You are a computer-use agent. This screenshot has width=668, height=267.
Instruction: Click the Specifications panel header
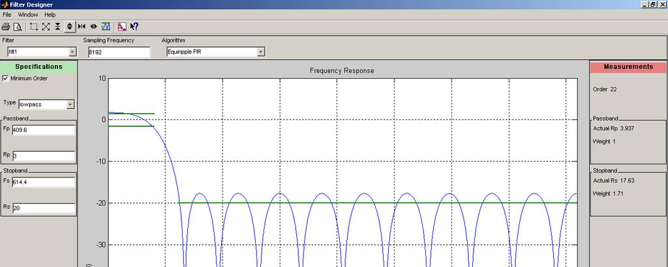pyautogui.click(x=38, y=66)
